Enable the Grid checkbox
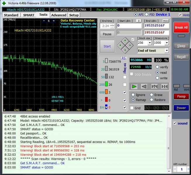191x175 pixels. point(132,108)
